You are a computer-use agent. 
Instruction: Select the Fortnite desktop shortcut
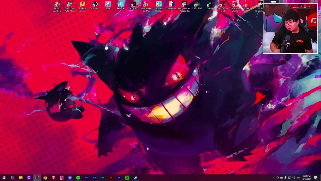point(121,6)
